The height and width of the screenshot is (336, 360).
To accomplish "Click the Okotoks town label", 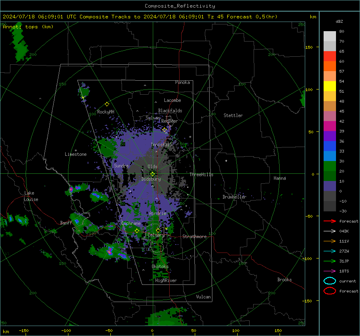I will pyautogui.click(x=160, y=266).
